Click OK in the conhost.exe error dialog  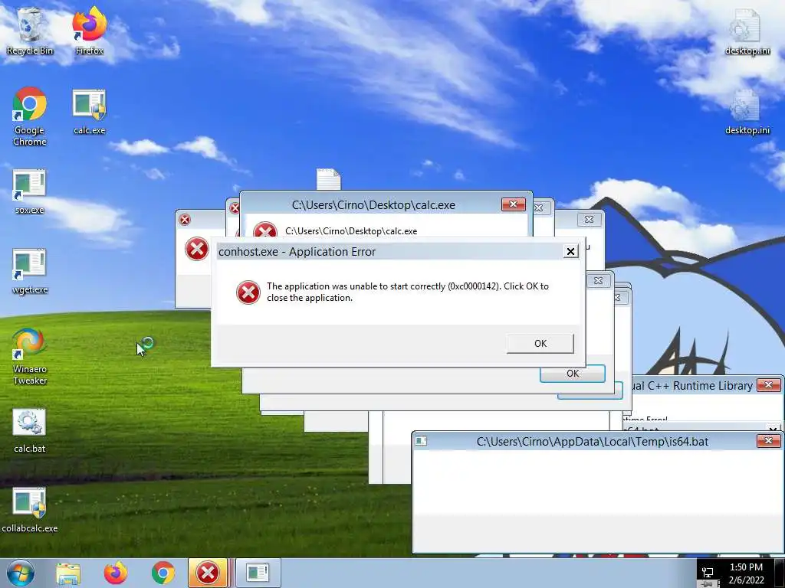pos(540,344)
